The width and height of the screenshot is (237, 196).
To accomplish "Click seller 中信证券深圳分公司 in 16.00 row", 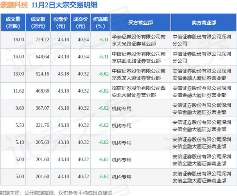I will [x=202, y=57].
